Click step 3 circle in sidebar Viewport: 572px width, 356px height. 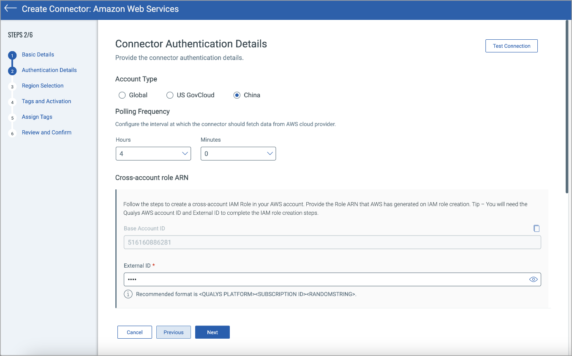coord(13,87)
